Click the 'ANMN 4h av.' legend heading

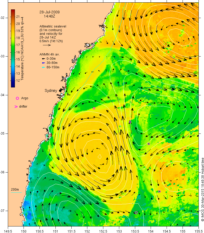49,54
